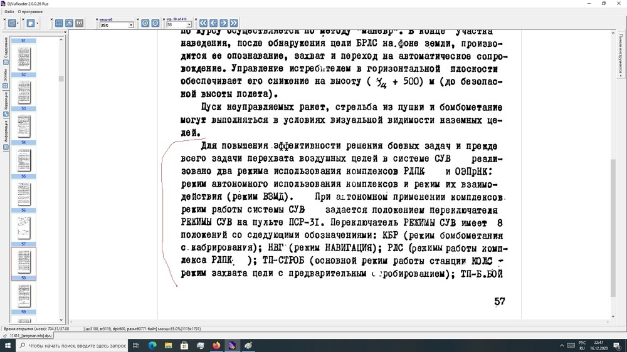627x352 pixels.
Task: Select the page 54 thumbnail
Action: point(24,128)
